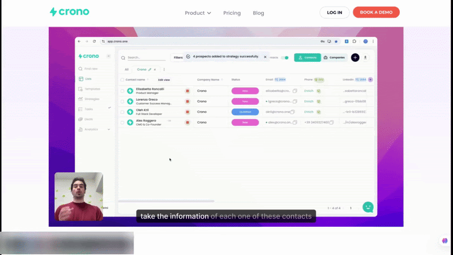Switch to the Companies view

(x=334, y=58)
